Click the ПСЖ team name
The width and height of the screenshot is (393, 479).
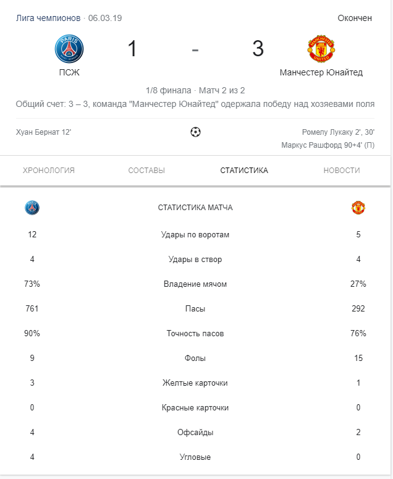[x=69, y=72]
